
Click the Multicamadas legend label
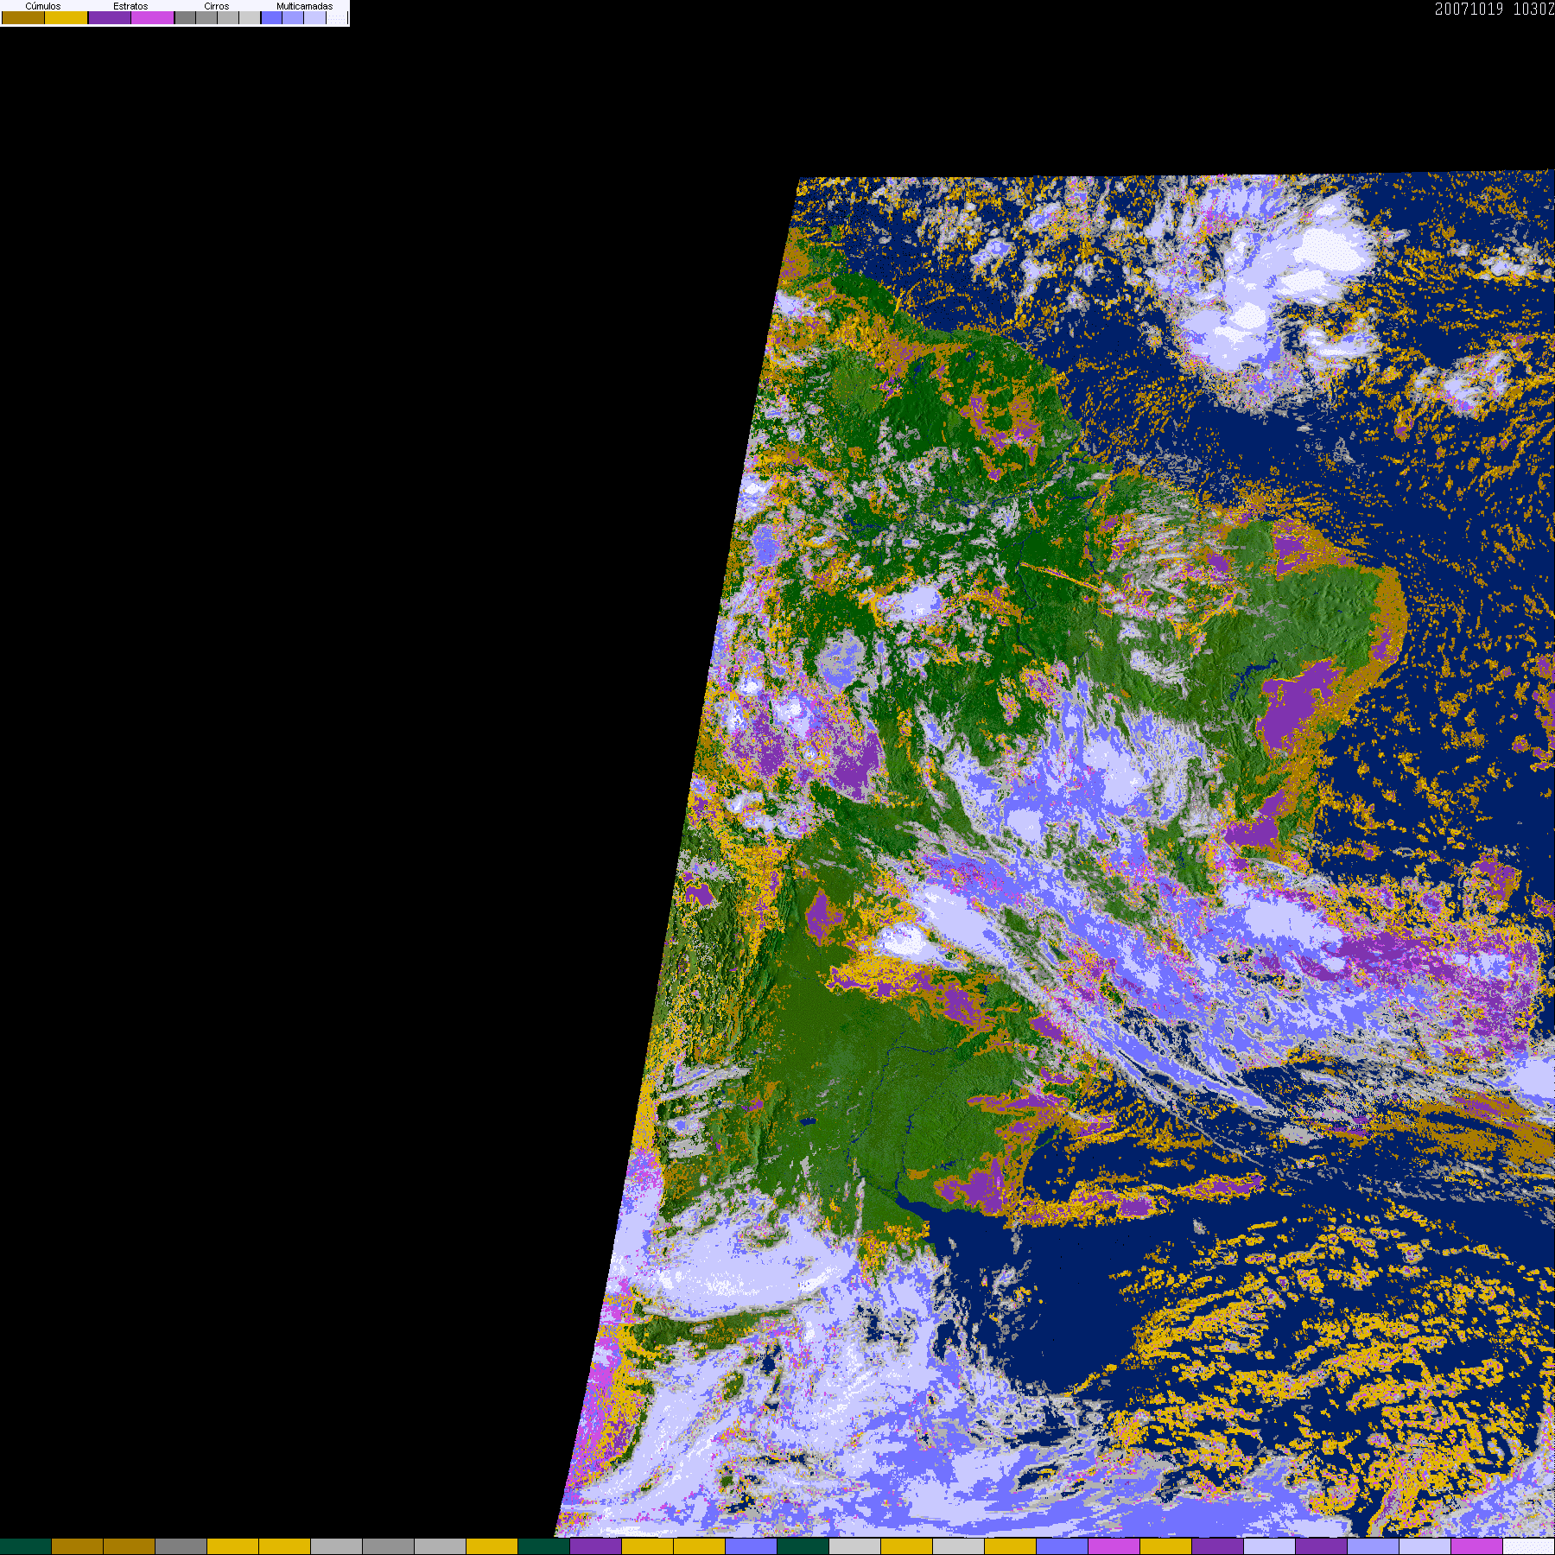[304, 6]
